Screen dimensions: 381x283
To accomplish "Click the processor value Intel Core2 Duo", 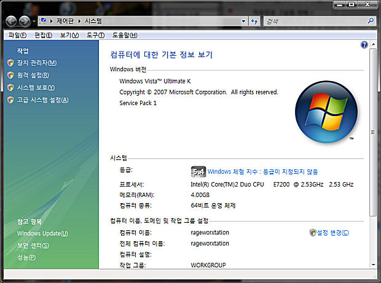I will (x=272, y=184).
